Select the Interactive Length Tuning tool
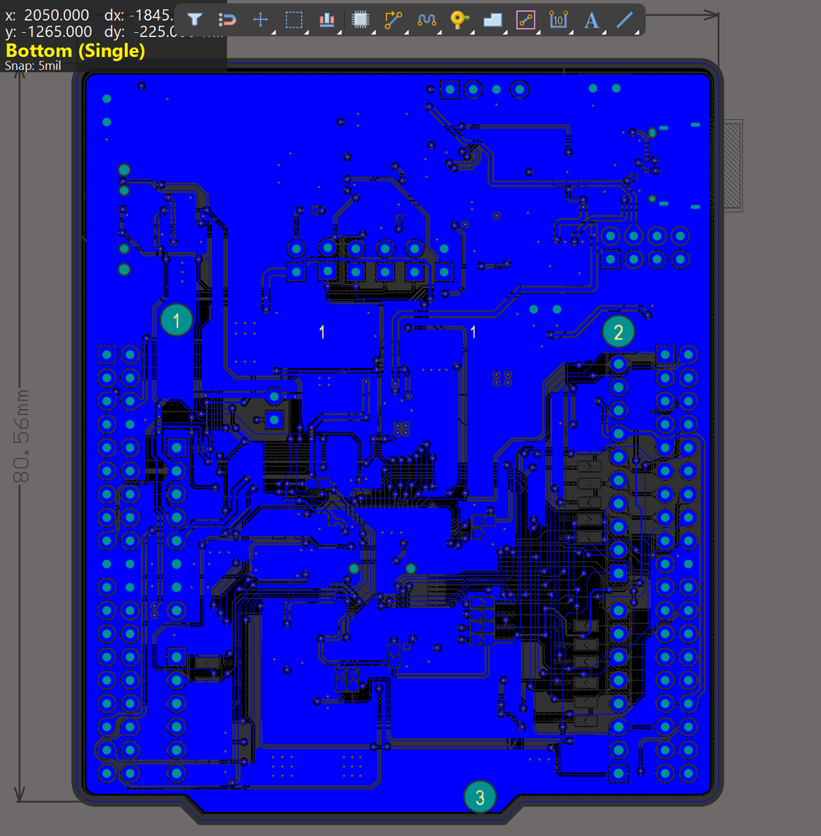Screen dimensions: 821x836 [427, 20]
